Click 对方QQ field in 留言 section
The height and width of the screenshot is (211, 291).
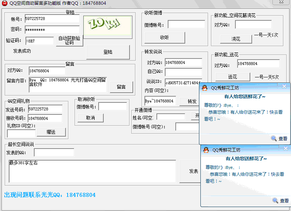click(x=47, y=71)
